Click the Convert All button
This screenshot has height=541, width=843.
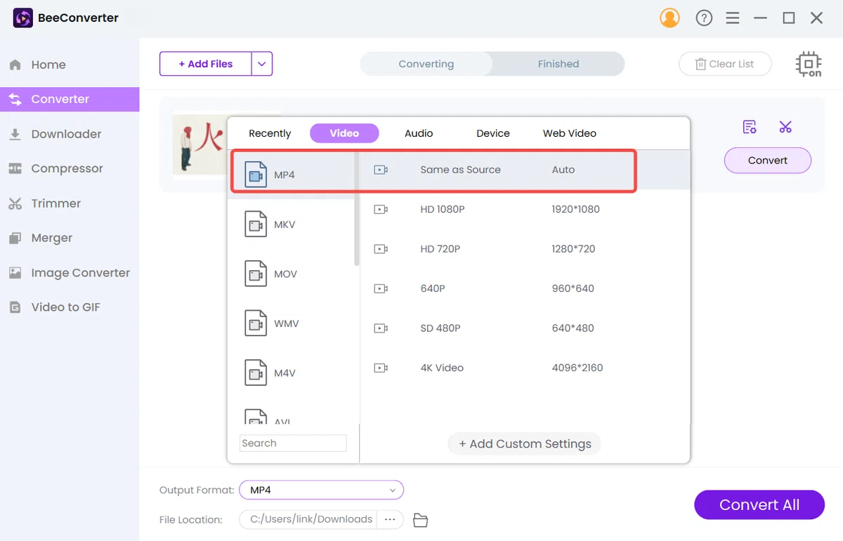(759, 505)
